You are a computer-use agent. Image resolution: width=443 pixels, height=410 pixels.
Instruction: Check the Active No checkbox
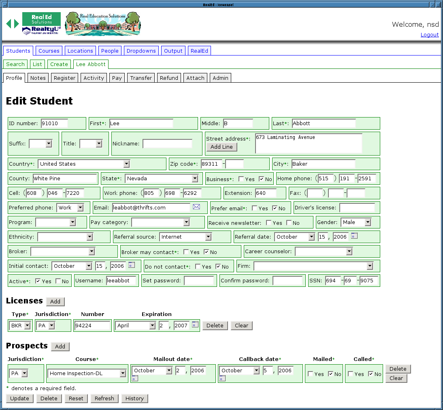58,281
